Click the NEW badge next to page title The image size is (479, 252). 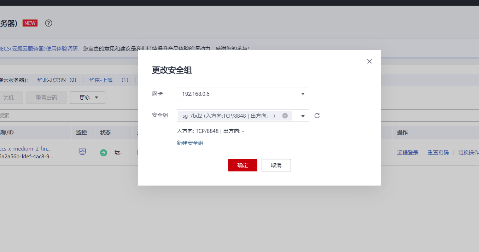pyautogui.click(x=30, y=23)
